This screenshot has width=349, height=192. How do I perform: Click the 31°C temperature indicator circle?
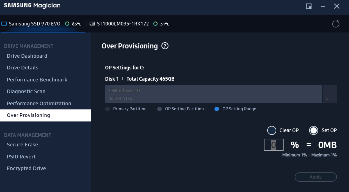click(x=155, y=24)
